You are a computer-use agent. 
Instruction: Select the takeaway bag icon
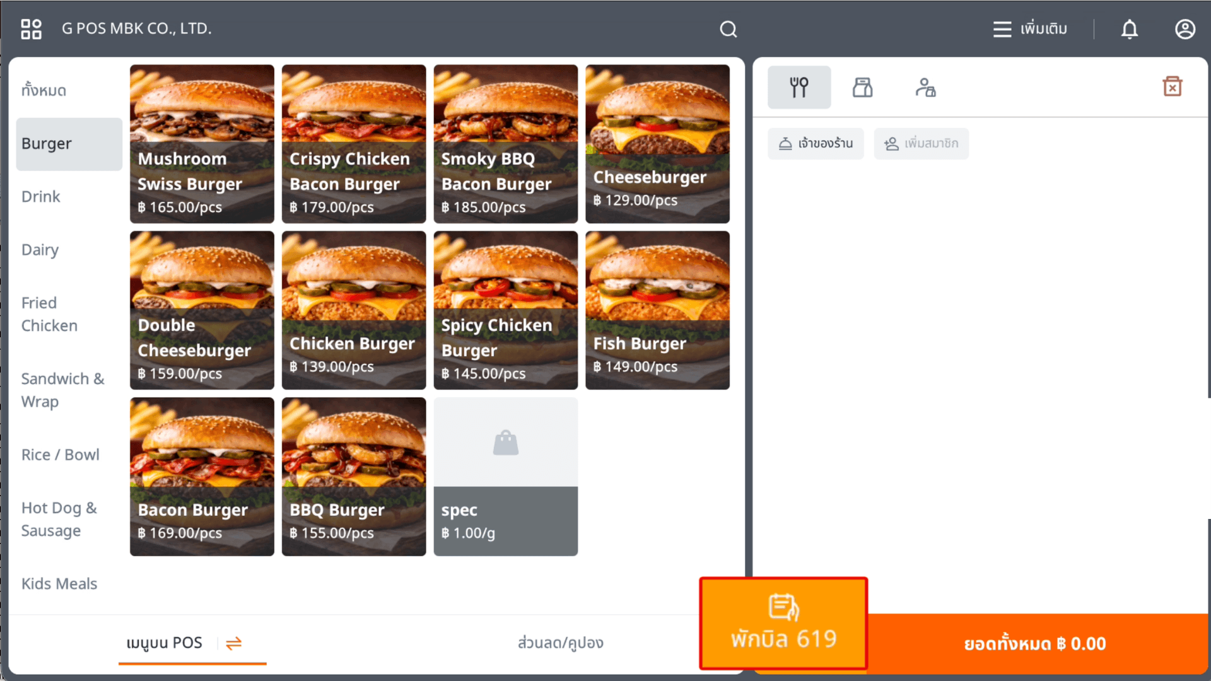coord(862,87)
